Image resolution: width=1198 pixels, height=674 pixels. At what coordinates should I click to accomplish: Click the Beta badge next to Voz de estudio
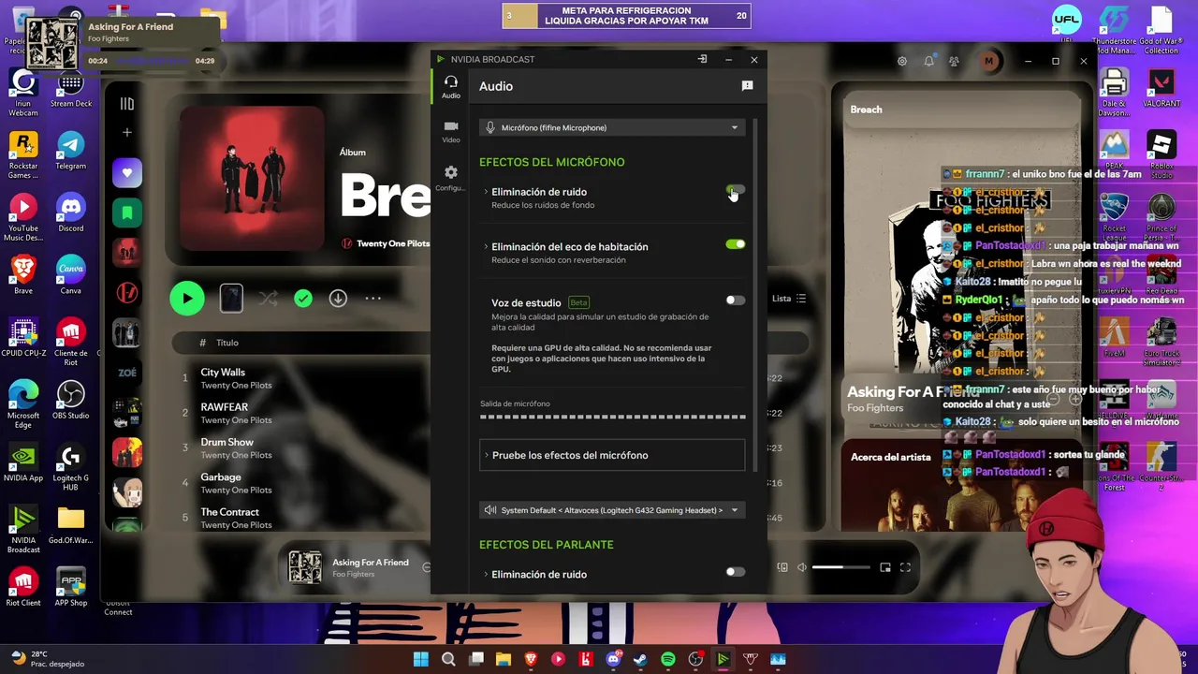tap(578, 302)
